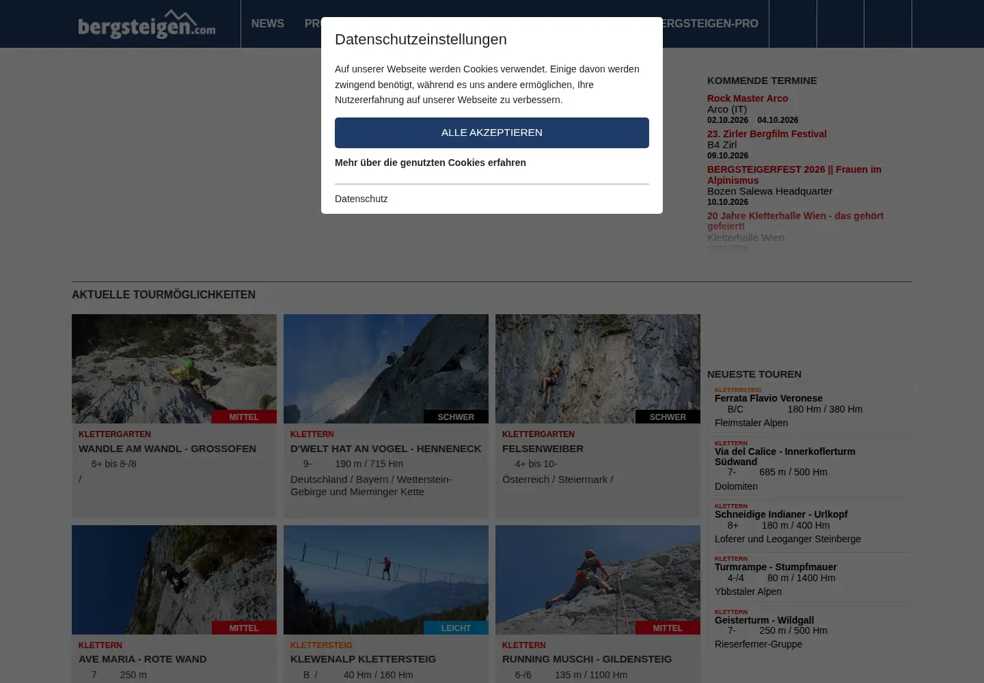Click the Schwer badge on Felsenweiber photo
This screenshot has width=984, height=683.
click(668, 417)
